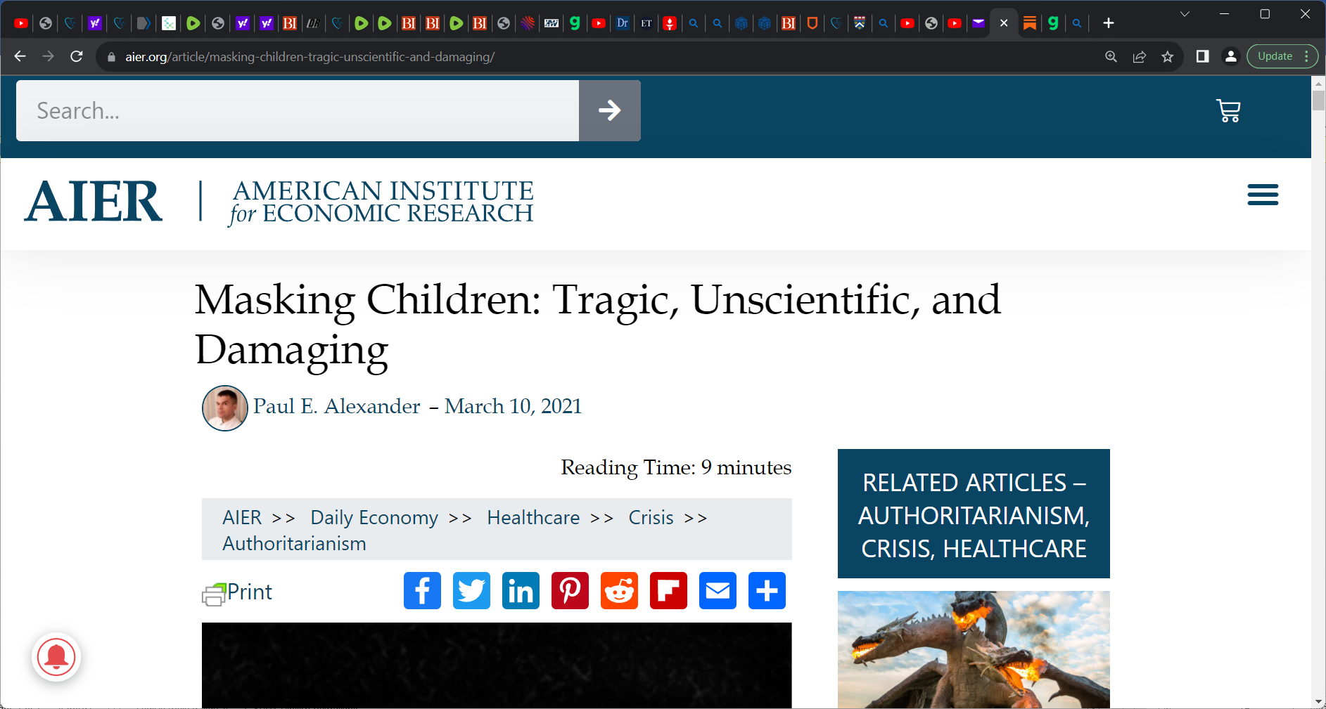Click the Print link
The image size is (1326, 709).
(250, 592)
